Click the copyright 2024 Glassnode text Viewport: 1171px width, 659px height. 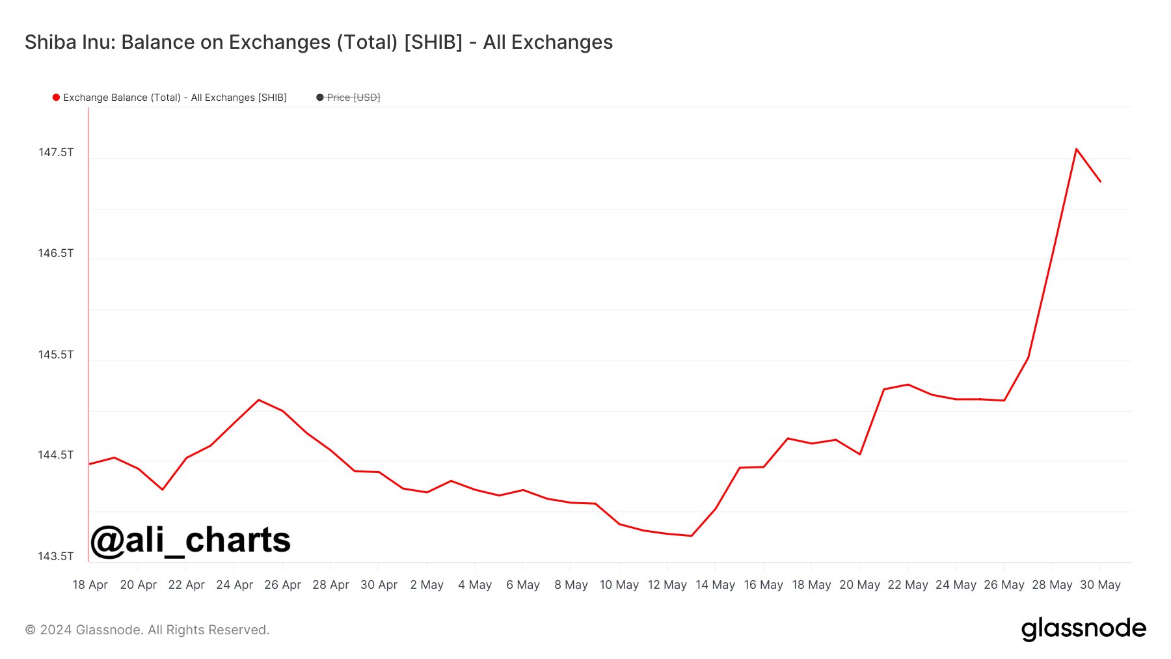click(x=147, y=630)
